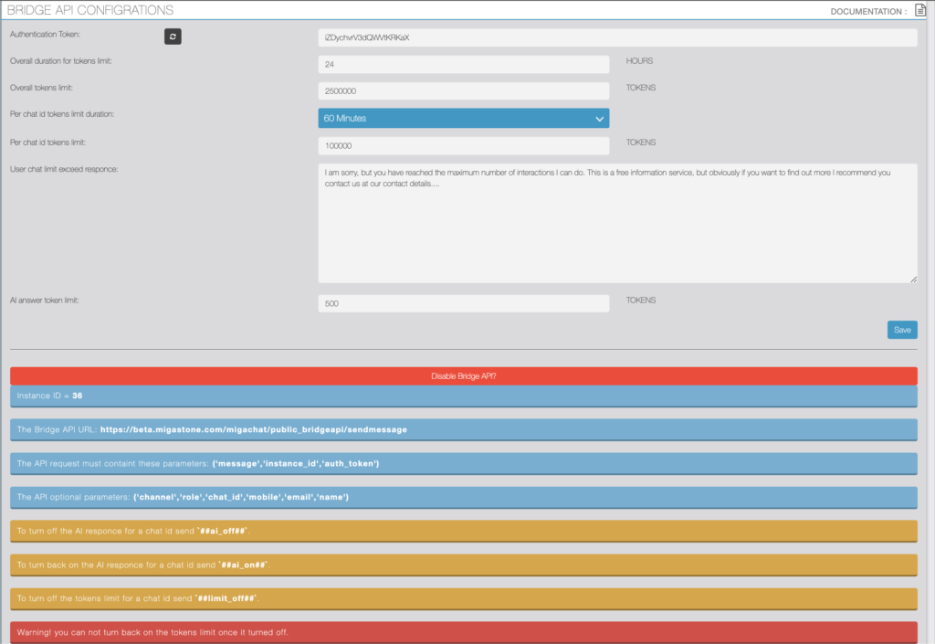
Task: Click the red tokens limit warning banner
Action: 463,632
